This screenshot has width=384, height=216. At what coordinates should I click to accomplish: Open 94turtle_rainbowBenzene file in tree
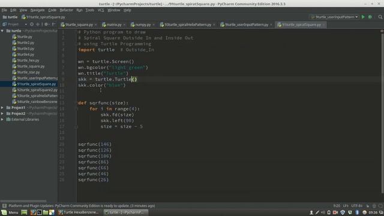[x=37, y=102]
